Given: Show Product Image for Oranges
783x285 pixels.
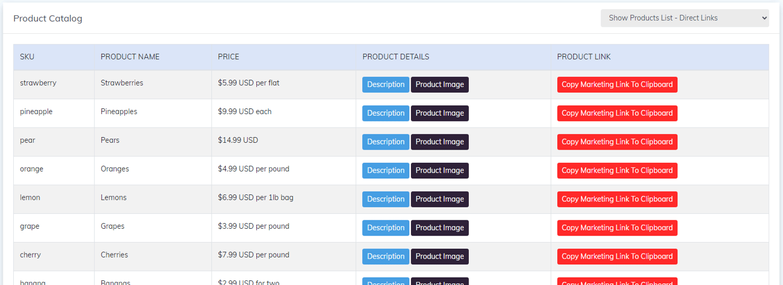Looking at the screenshot, I should pyautogui.click(x=440, y=171).
